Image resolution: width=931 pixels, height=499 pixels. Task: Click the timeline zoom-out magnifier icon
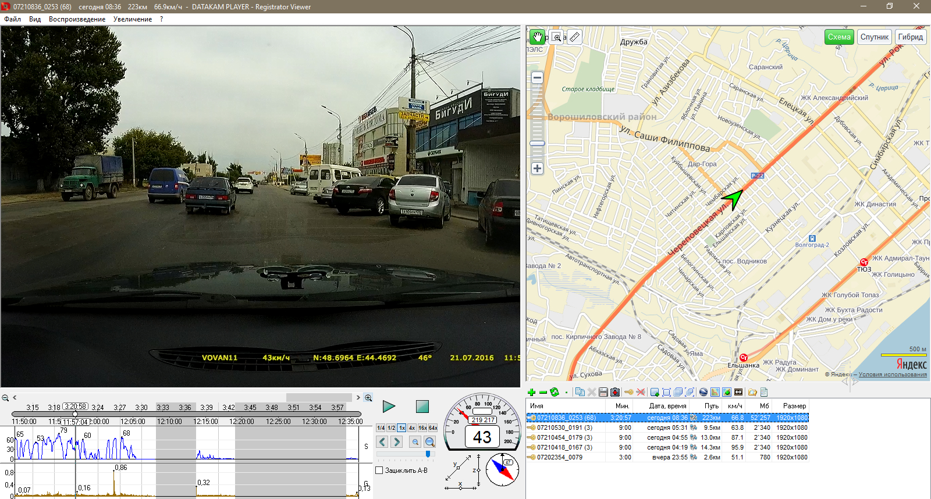pos(5,398)
